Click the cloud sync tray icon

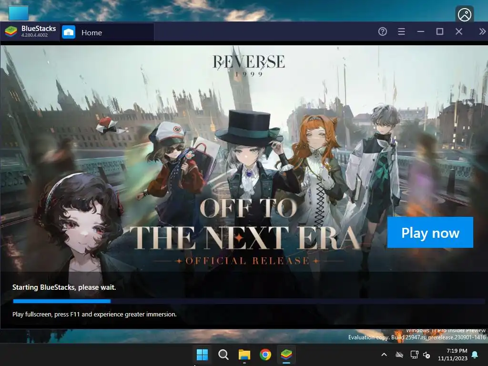pos(399,355)
